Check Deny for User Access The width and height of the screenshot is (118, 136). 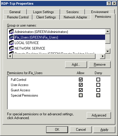[98, 85]
